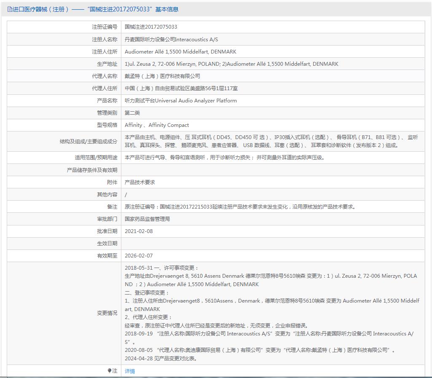Select 注册人住所 value Audiometer Allé 1,5500 Middelfart
Screen dimensions: 432x378
[180, 51]
